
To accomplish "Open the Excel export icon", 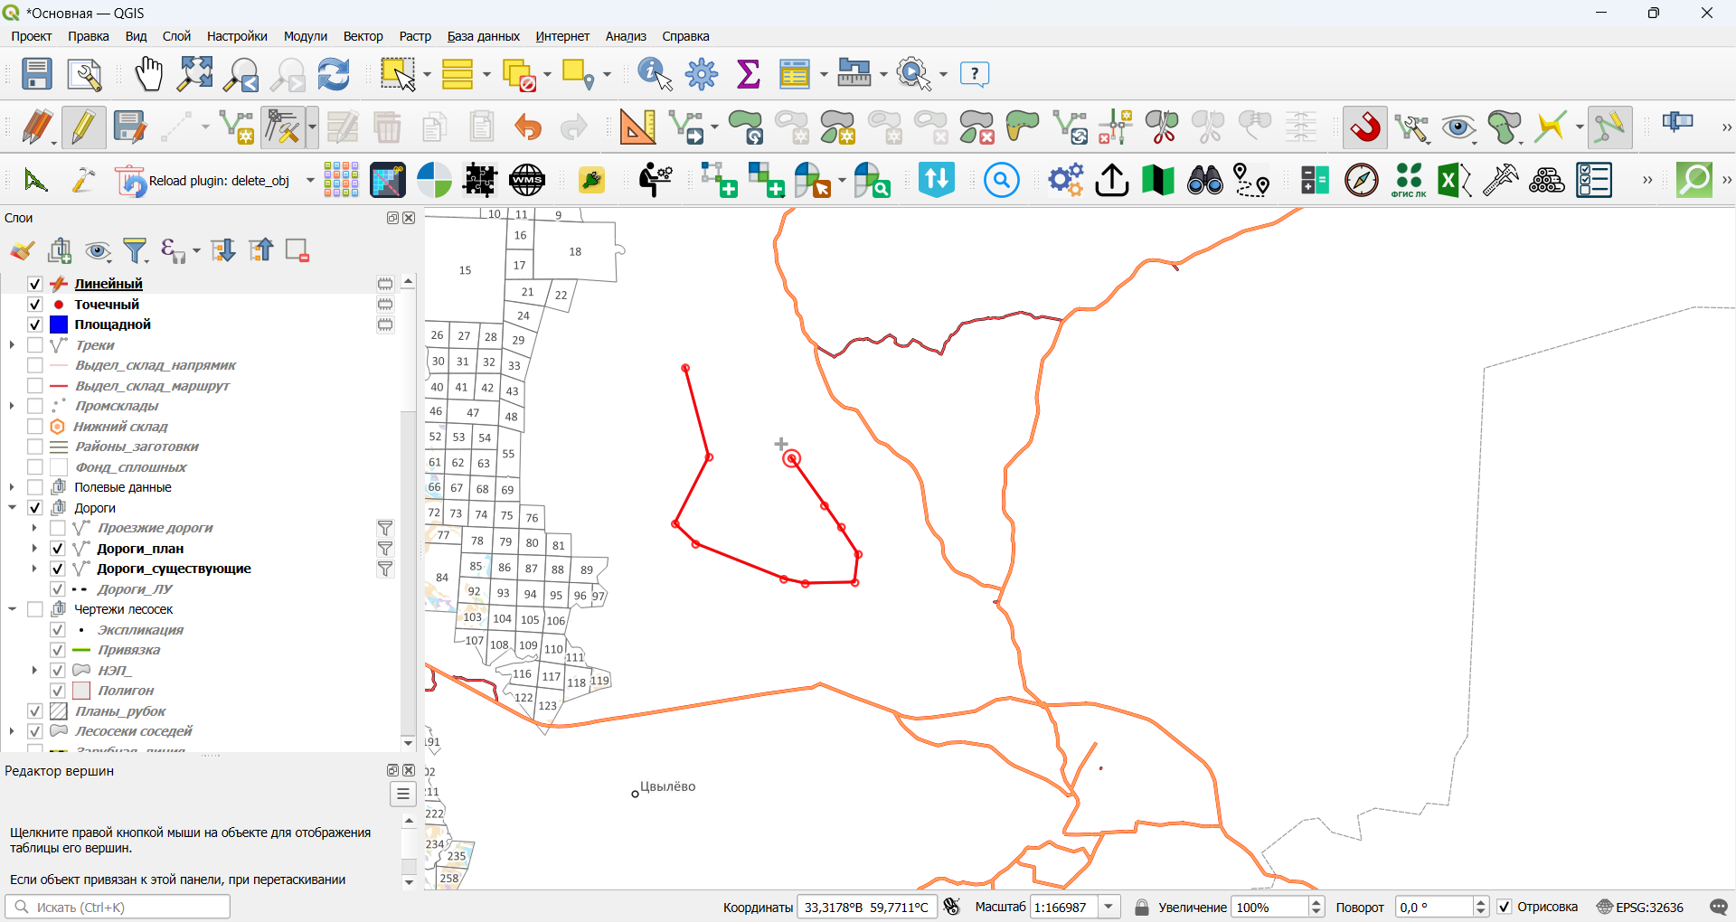I will coord(1454,181).
